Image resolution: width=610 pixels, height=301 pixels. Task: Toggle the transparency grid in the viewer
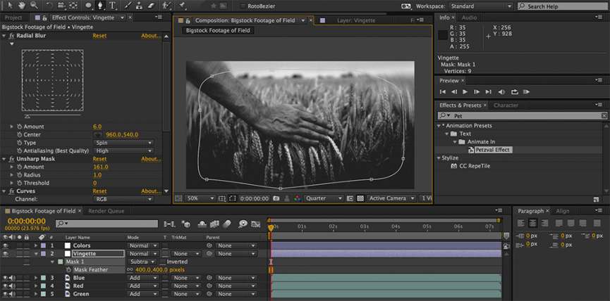pyautogui.click(x=360, y=198)
